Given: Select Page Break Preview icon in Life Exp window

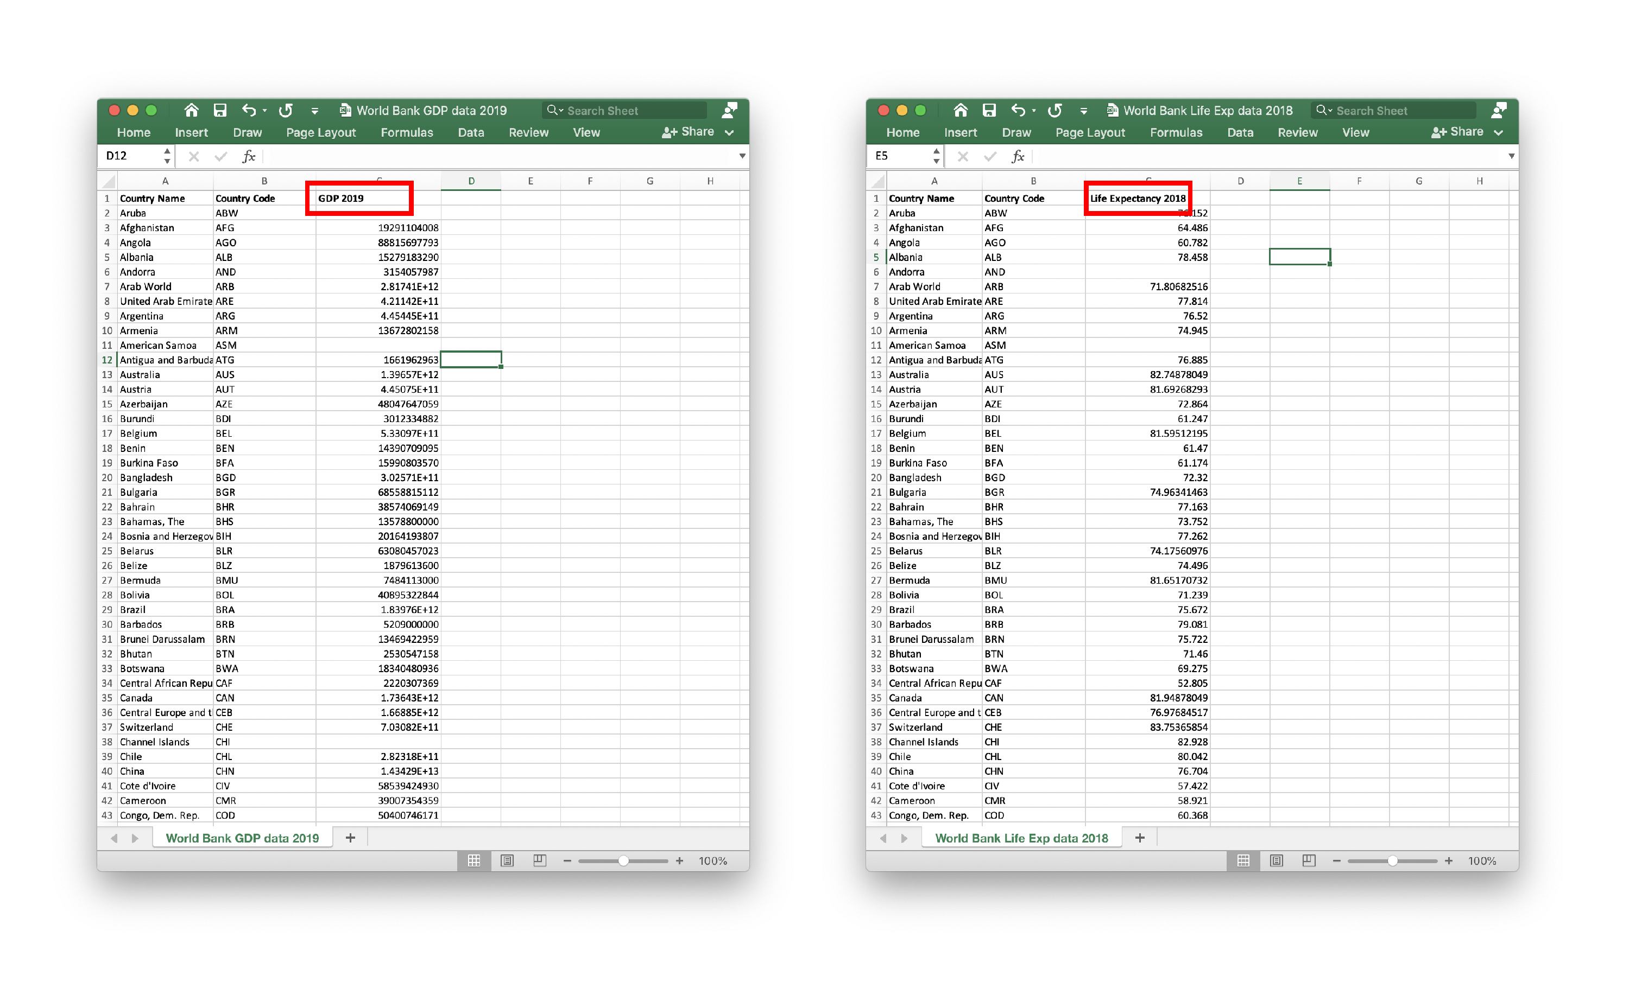Looking at the screenshot, I should [1309, 860].
